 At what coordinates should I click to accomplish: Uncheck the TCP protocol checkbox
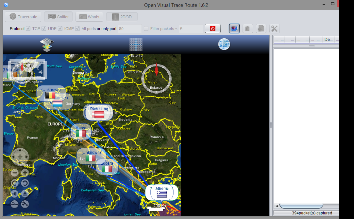tap(28, 28)
